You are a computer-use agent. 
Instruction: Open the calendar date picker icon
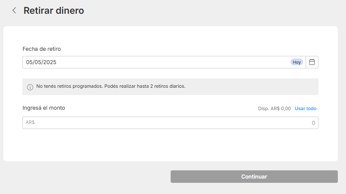(312, 62)
